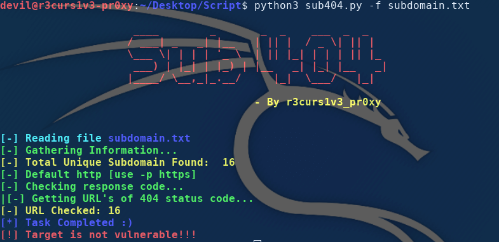The width and height of the screenshot is (499, 242).
Task: Click the prompt text devil@r3curs1v3-pr0xy
Action: (67, 6)
